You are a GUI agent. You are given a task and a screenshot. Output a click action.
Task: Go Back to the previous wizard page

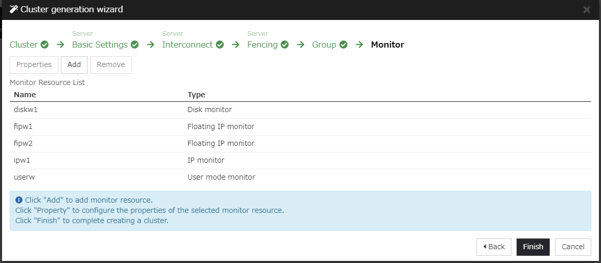tap(494, 247)
